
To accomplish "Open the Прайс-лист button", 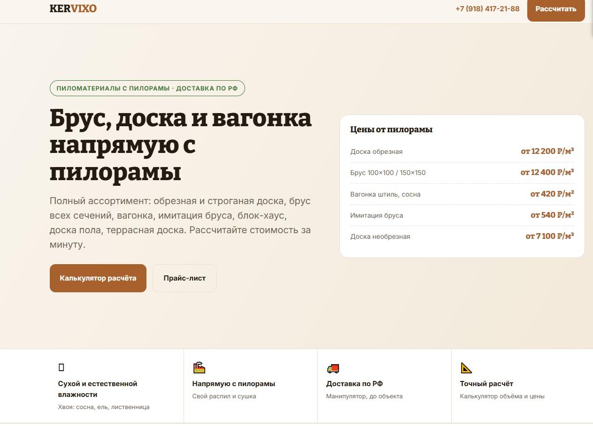I will point(185,278).
